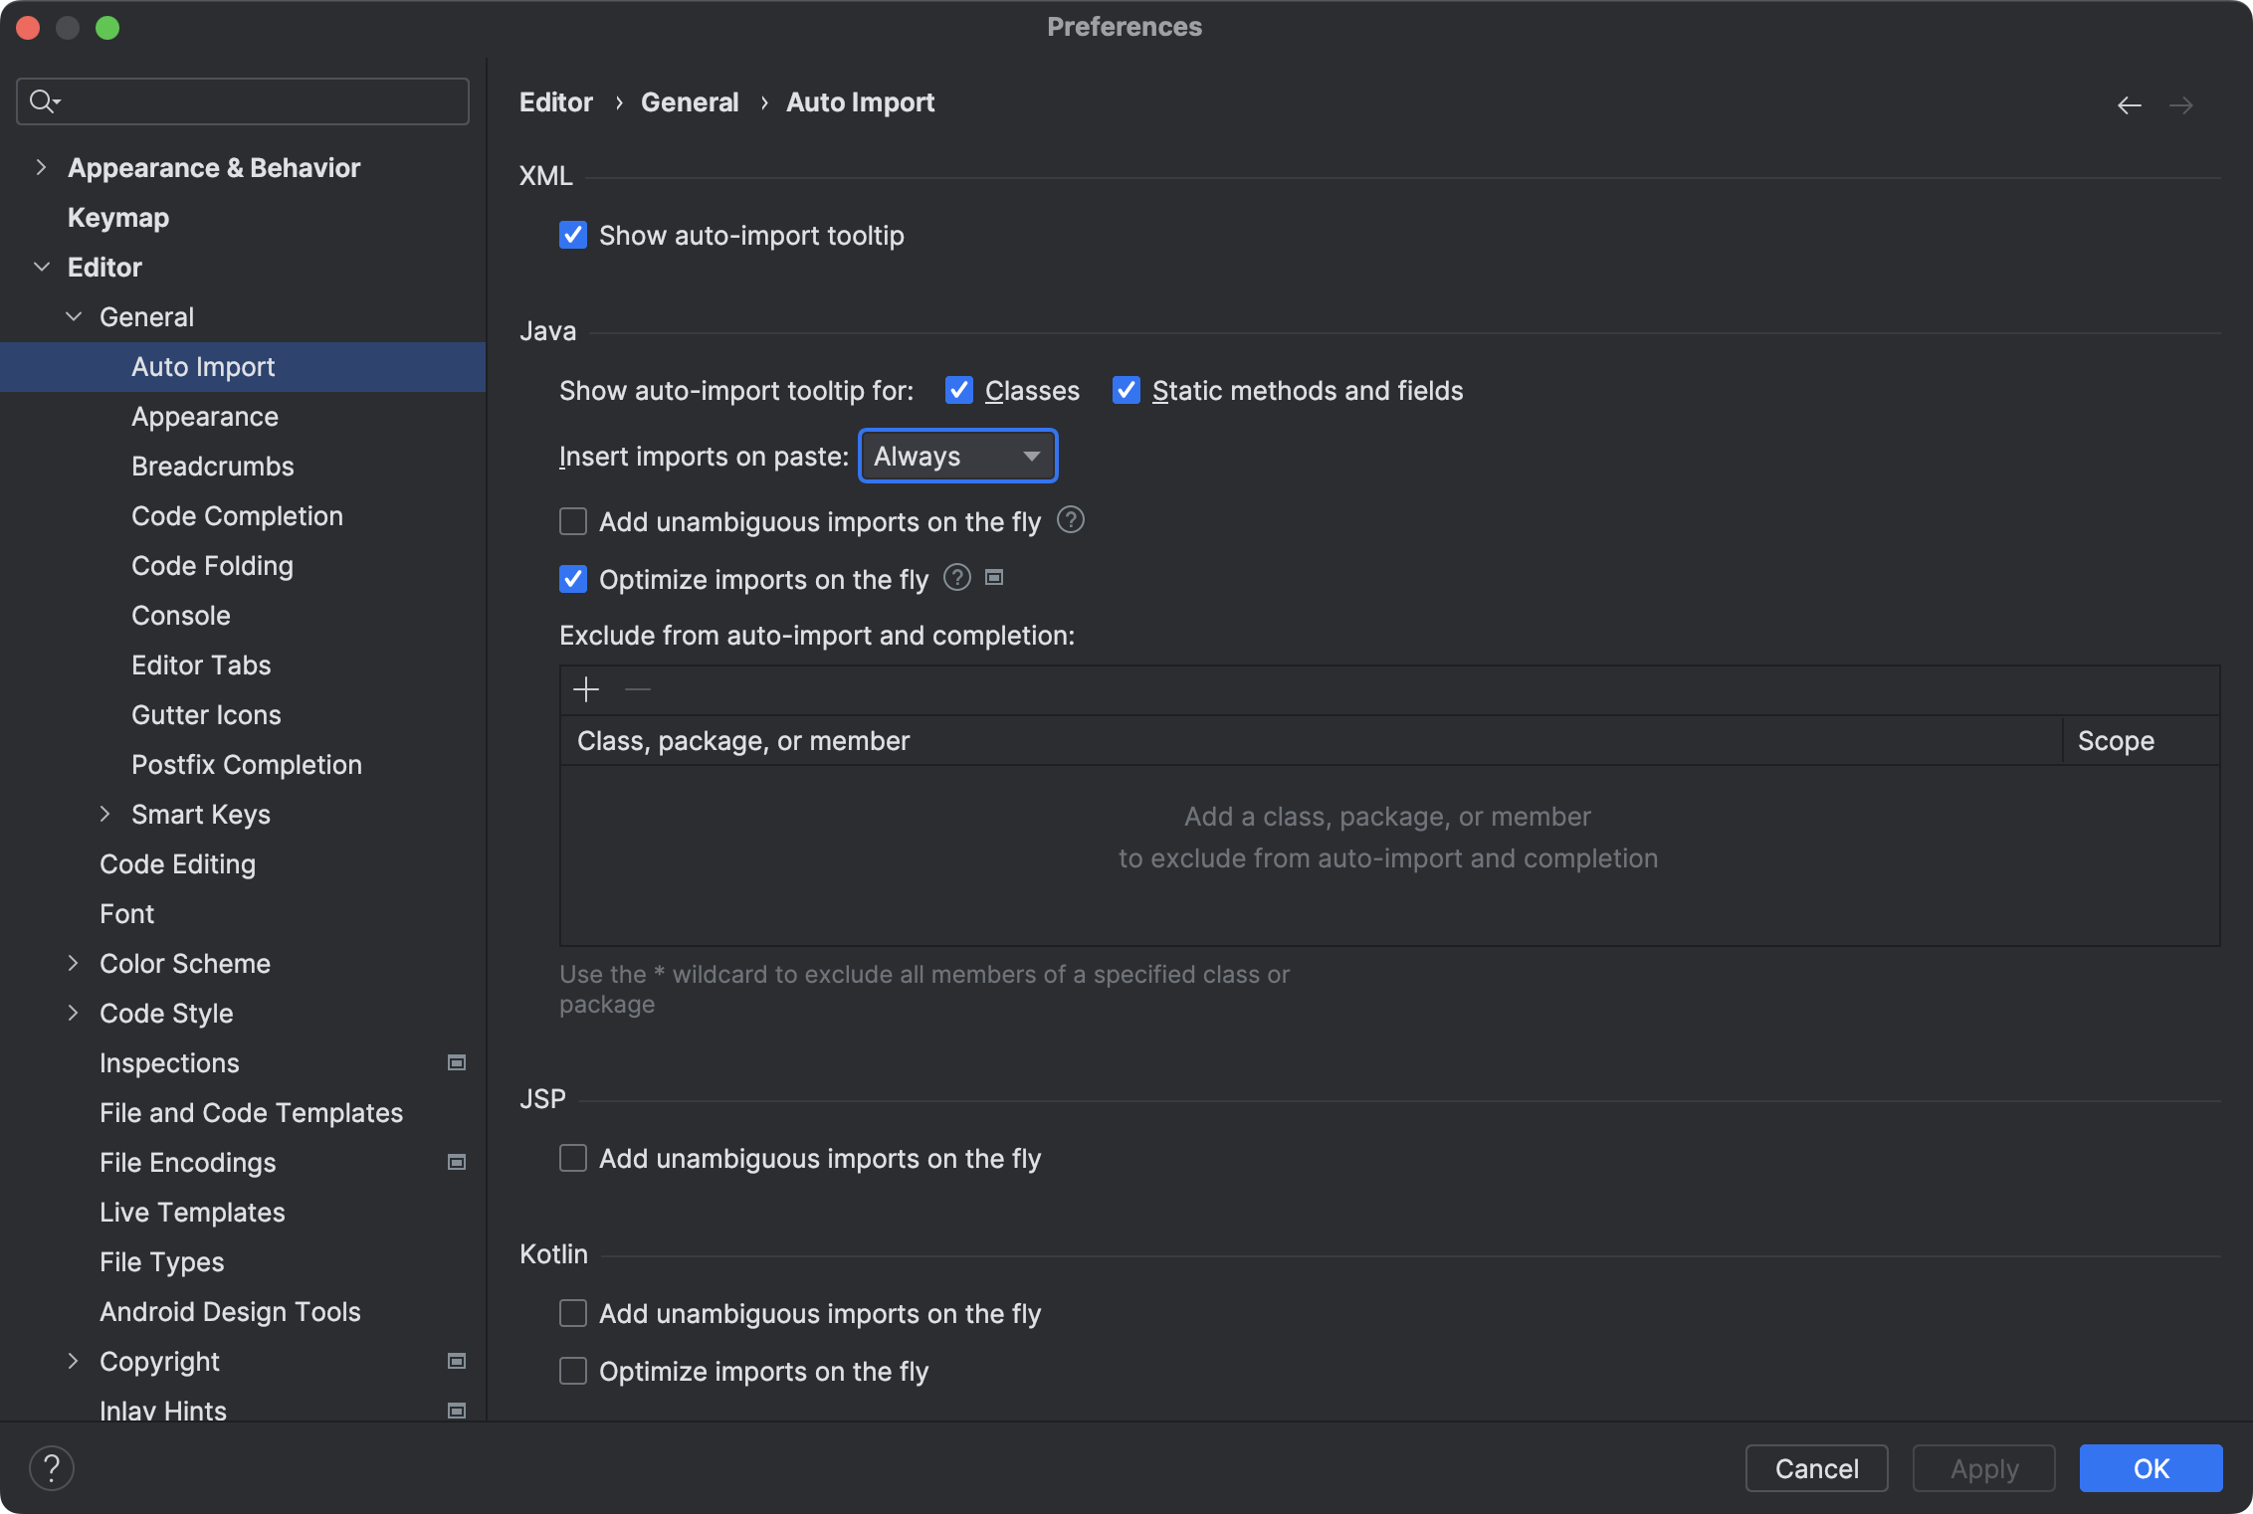Click the OK button
2253x1514 pixels.
pyautogui.click(x=2150, y=1468)
